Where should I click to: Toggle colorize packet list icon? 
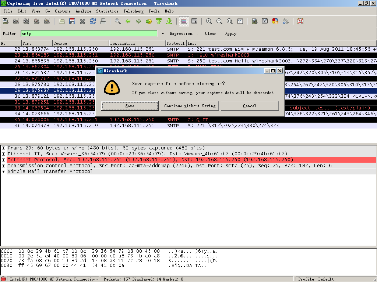[x=184, y=21]
